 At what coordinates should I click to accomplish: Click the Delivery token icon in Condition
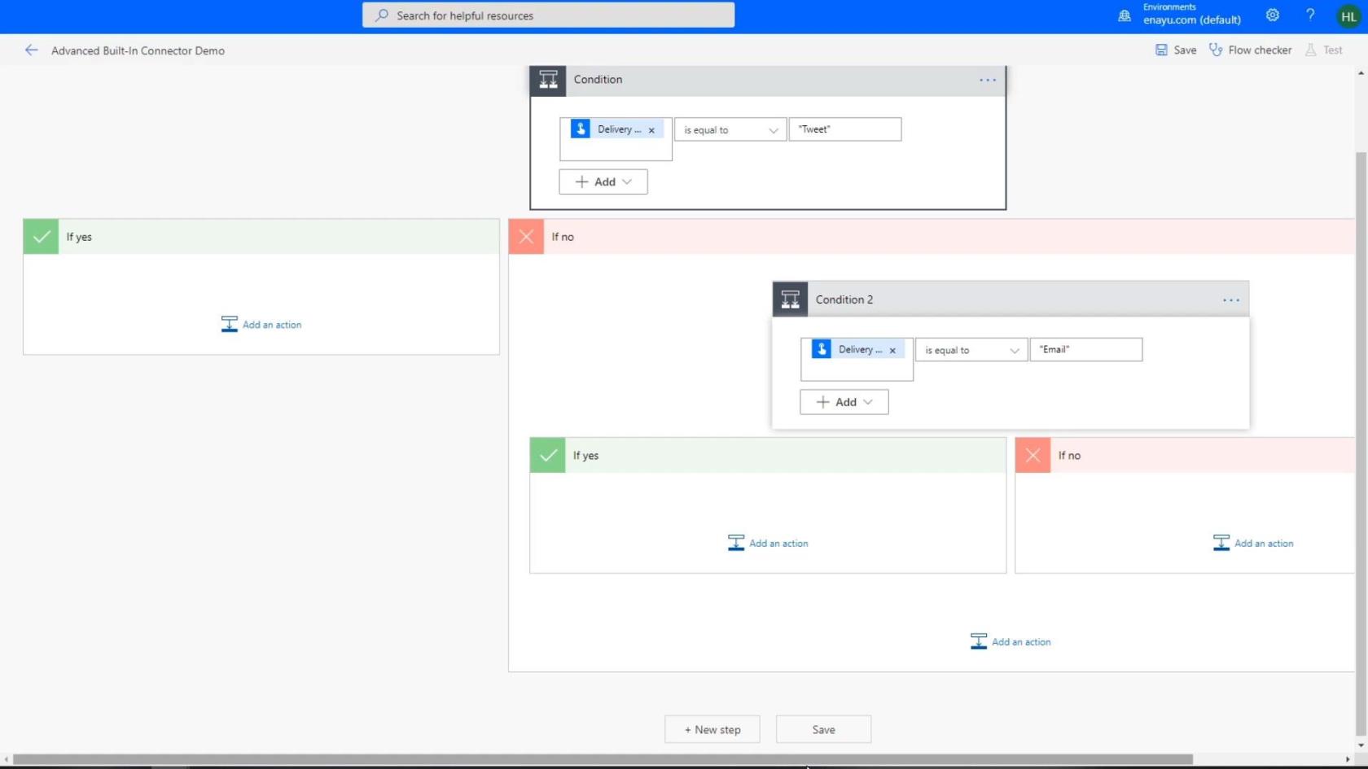581,129
